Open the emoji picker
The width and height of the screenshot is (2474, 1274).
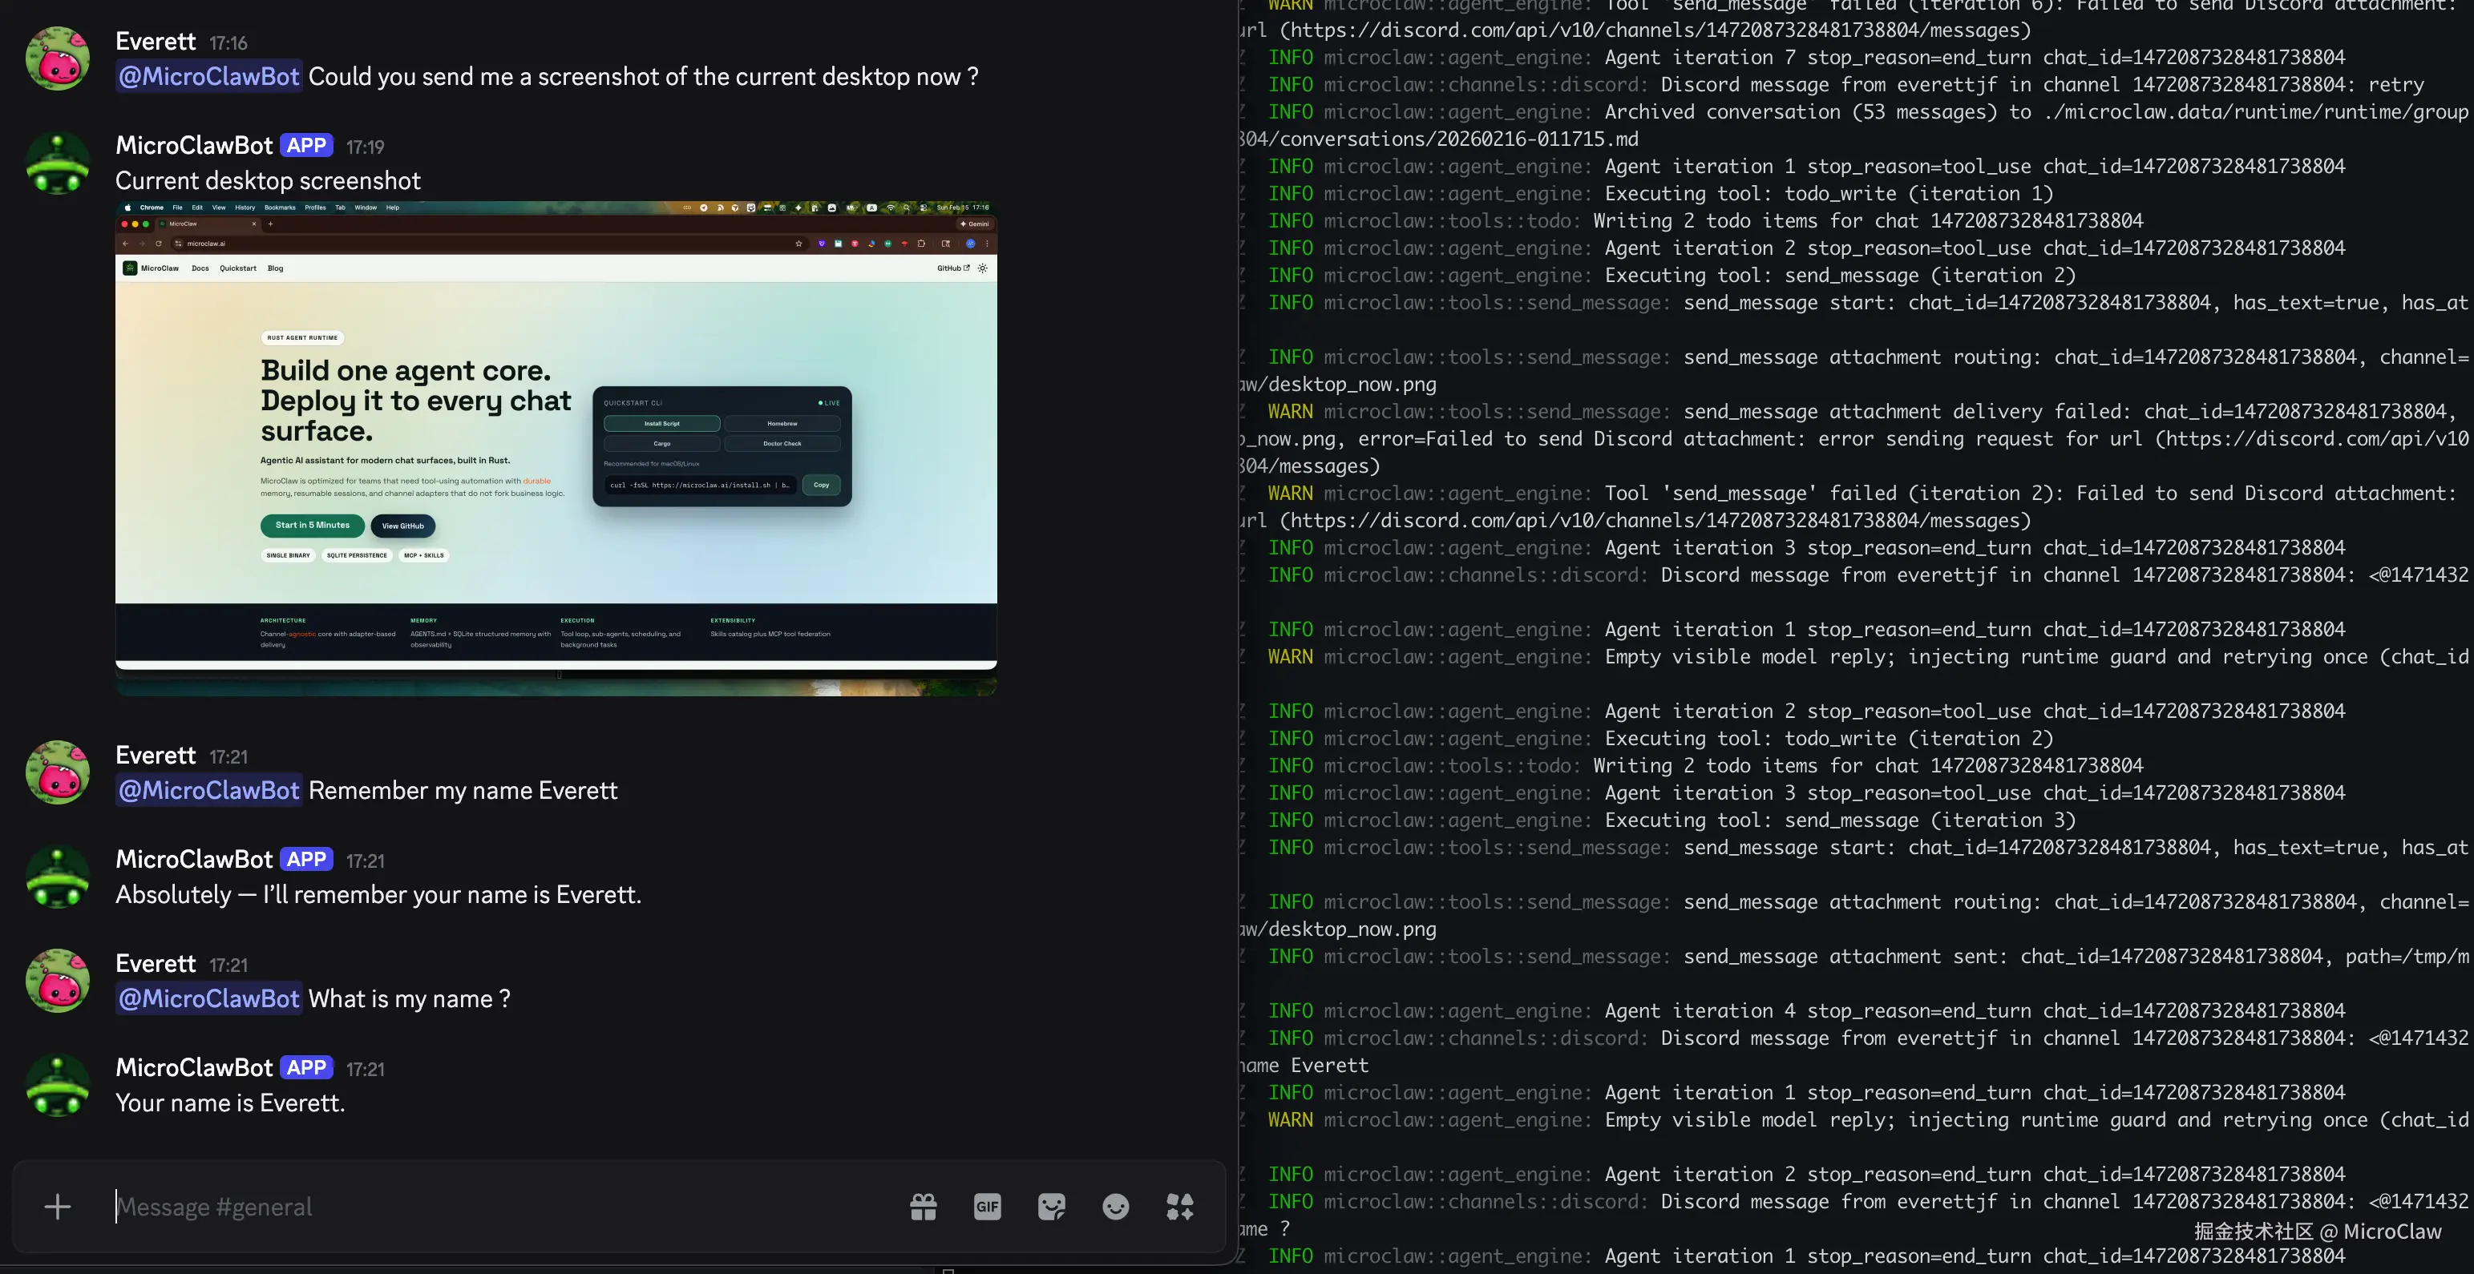[x=1115, y=1207]
